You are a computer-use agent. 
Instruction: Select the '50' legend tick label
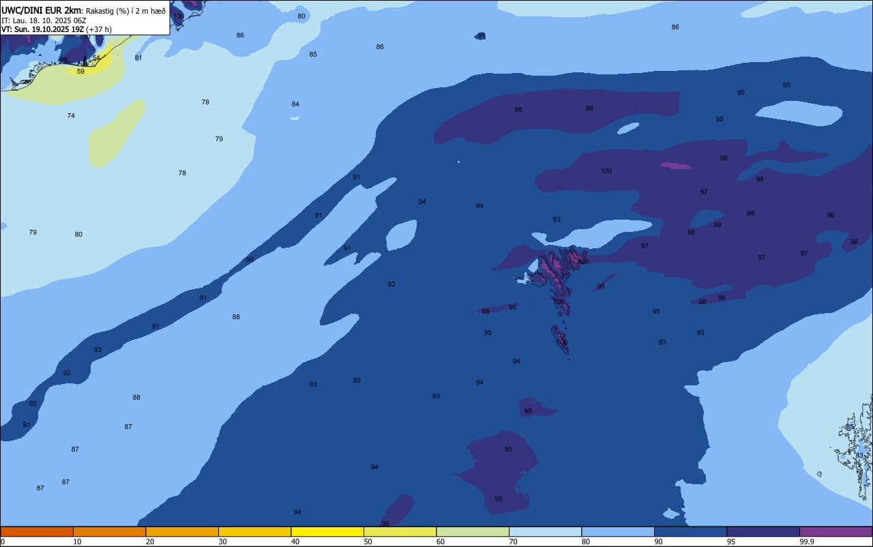click(368, 542)
